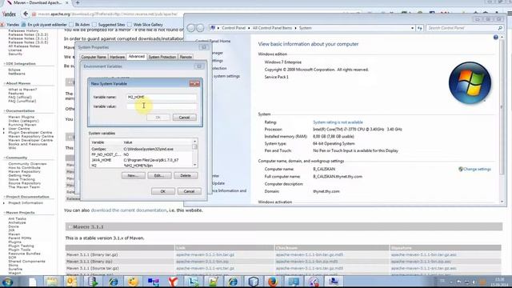Switch to the Hardware tab
Screen dimensions: 512x288
click(x=117, y=57)
